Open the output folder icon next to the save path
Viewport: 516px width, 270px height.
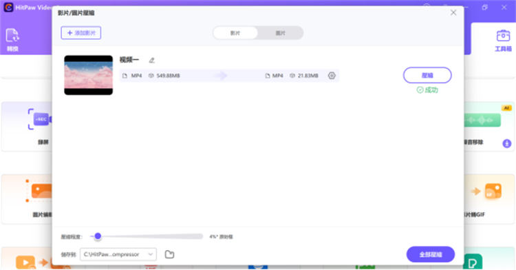click(169, 254)
